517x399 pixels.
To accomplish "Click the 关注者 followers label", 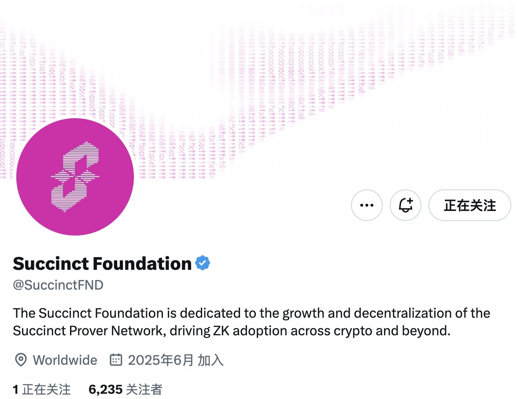I will tap(144, 389).
